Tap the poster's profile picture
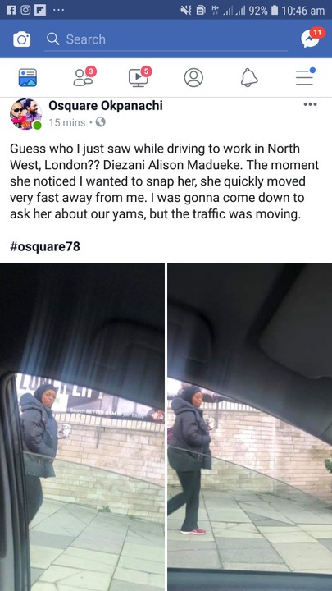Screen dimensions: 332x591 pyautogui.click(x=25, y=114)
